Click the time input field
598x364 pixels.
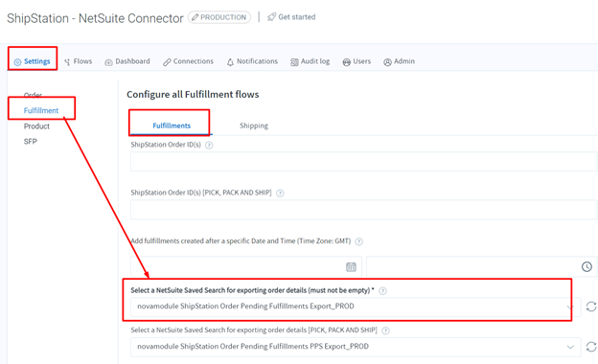(482, 267)
